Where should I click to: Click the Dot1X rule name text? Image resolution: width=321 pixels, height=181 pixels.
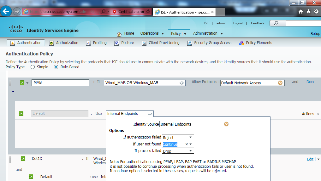tap(37, 159)
